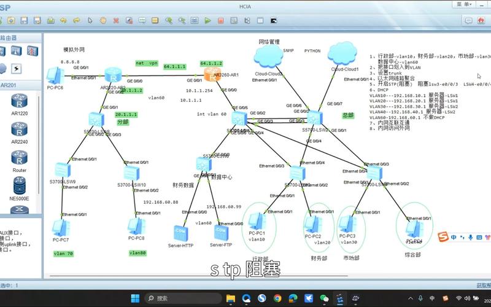
Task: Select the AR2220-AR2 router on canvas
Action: 113,75
